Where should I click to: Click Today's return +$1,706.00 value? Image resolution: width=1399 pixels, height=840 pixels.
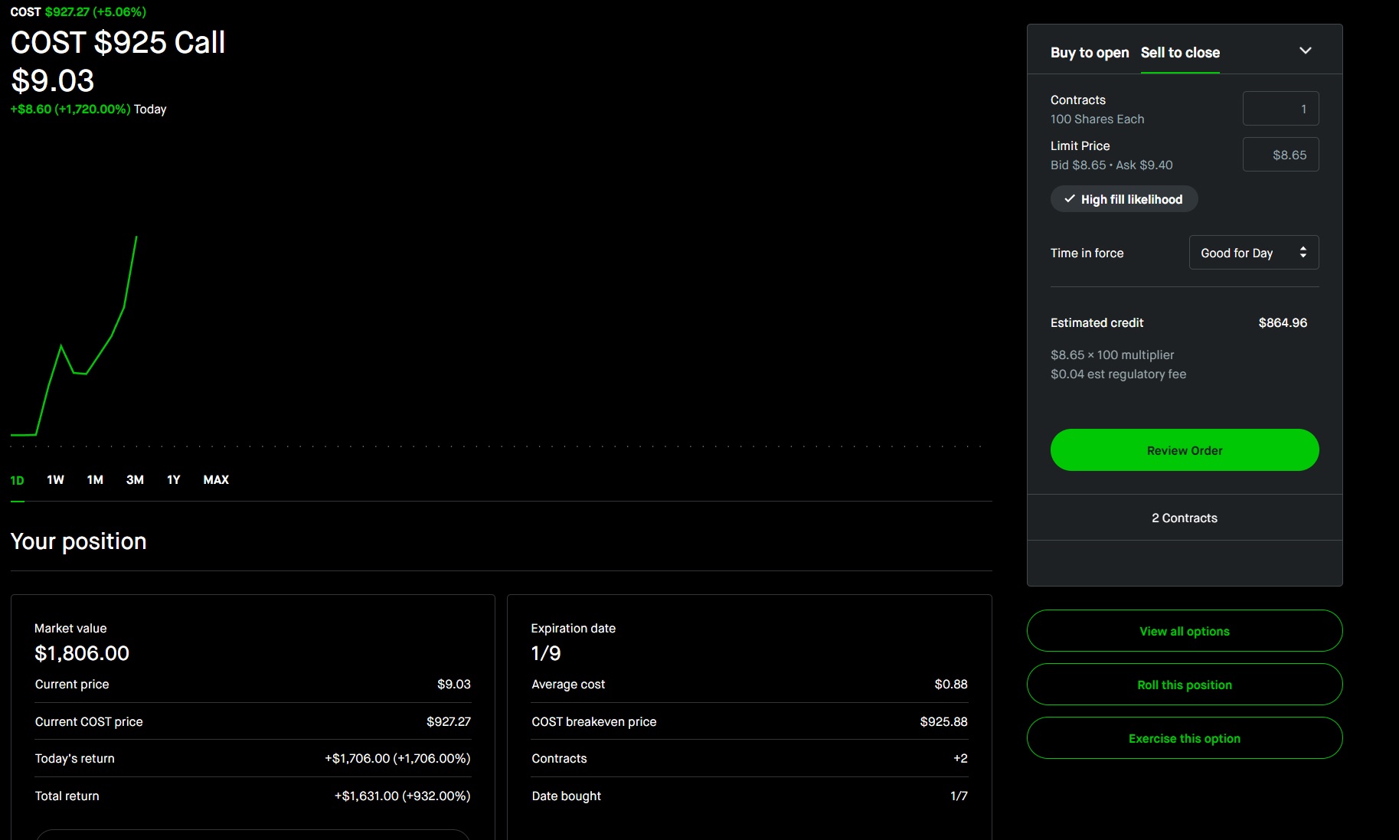(x=397, y=759)
